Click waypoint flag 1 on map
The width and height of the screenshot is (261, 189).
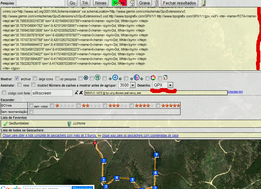[x=104, y=161]
